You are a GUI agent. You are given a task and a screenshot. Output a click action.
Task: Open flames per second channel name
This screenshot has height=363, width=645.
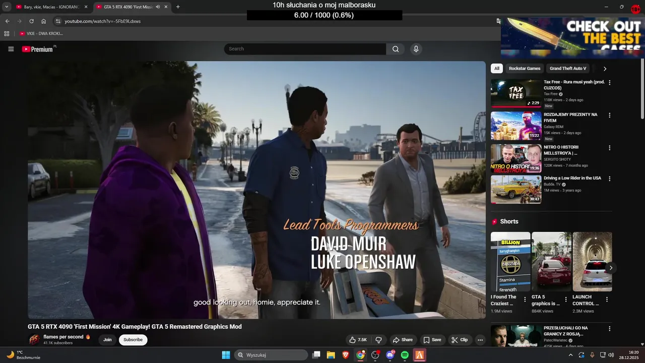[x=63, y=337]
